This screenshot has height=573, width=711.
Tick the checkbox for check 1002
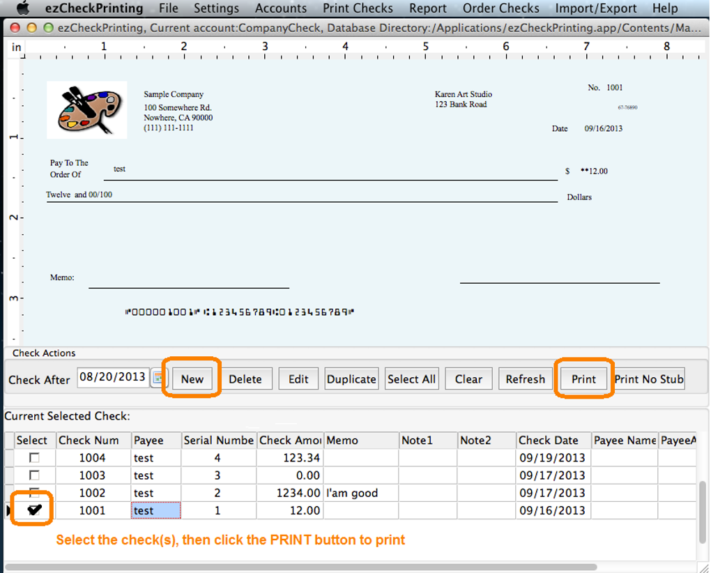pyautogui.click(x=34, y=492)
